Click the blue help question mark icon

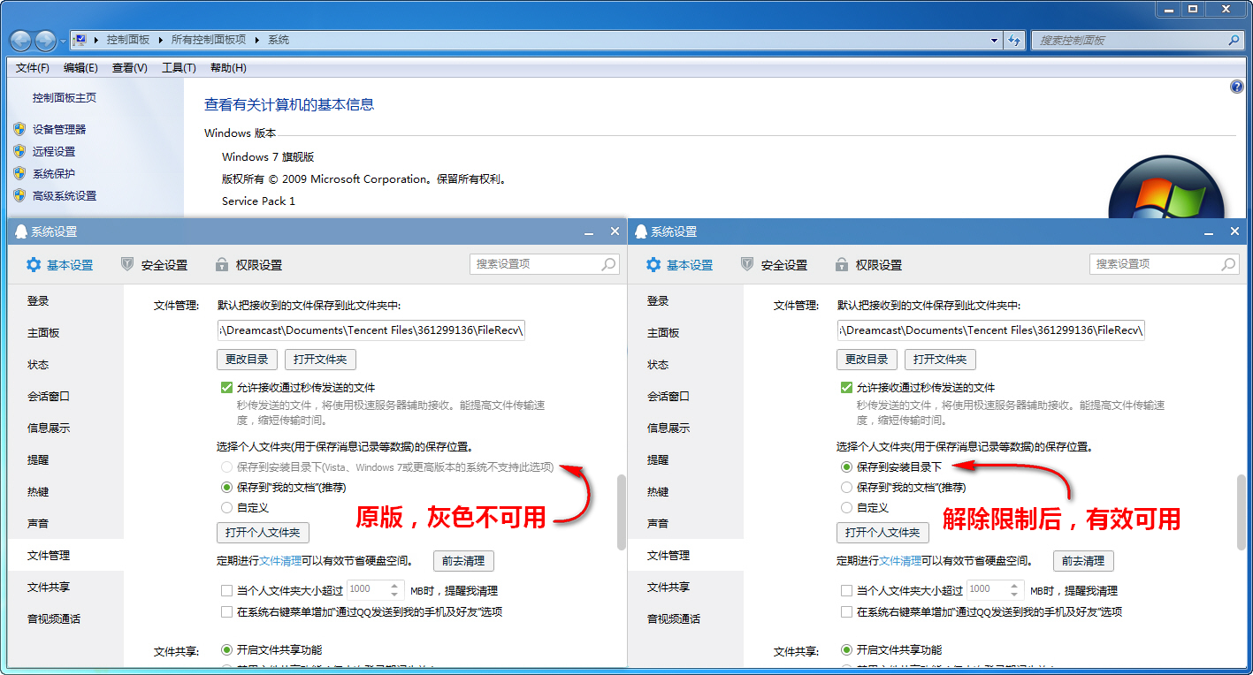click(1237, 87)
